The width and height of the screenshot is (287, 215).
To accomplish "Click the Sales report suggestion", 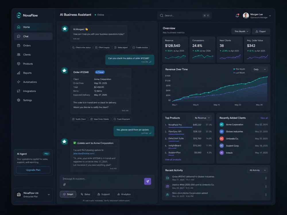I will [x=121, y=48].
